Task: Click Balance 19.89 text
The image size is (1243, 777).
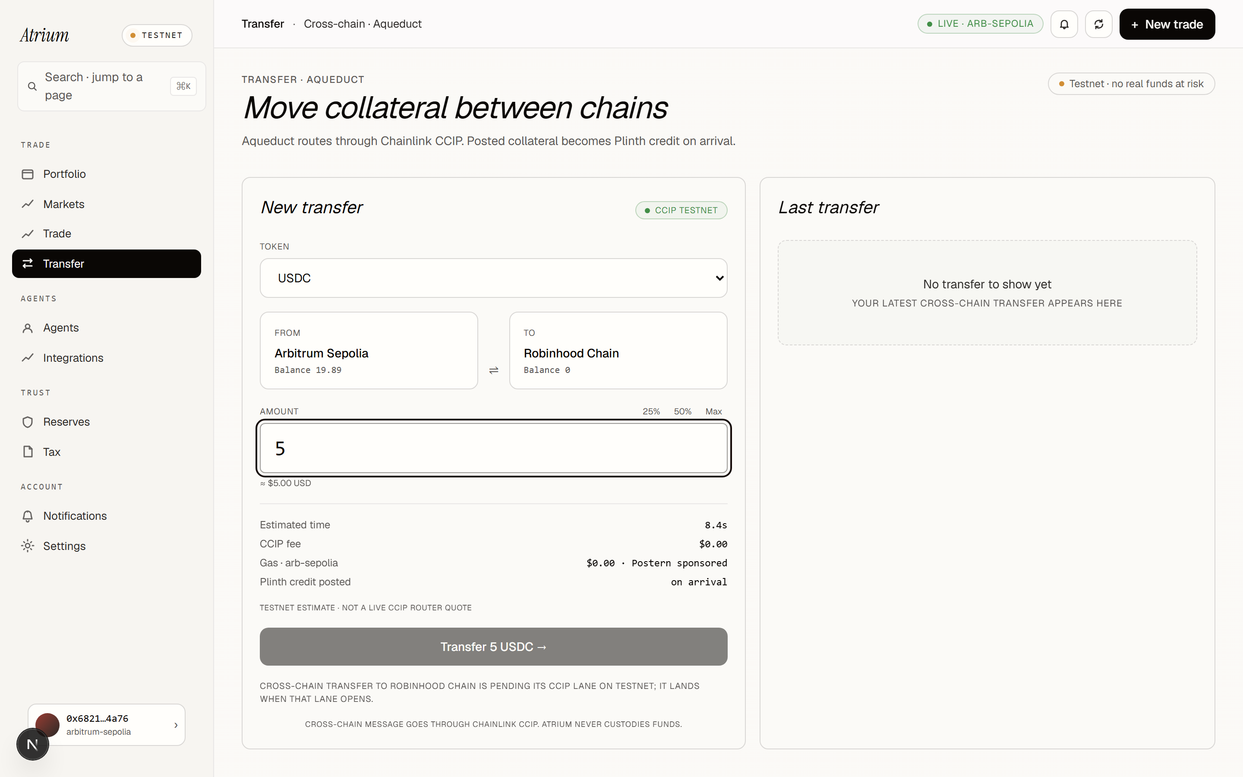Action: 308,370
